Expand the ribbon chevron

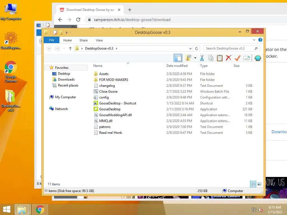point(254,40)
